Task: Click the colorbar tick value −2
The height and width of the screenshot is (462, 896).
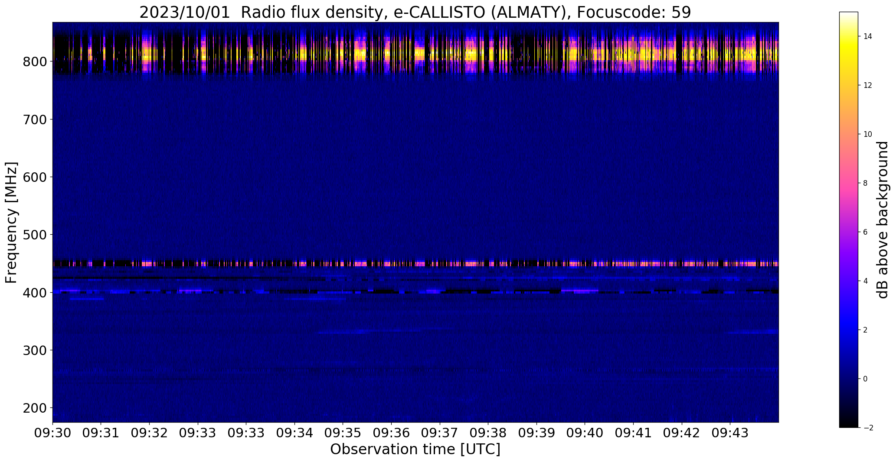Action: click(x=868, y=428)
